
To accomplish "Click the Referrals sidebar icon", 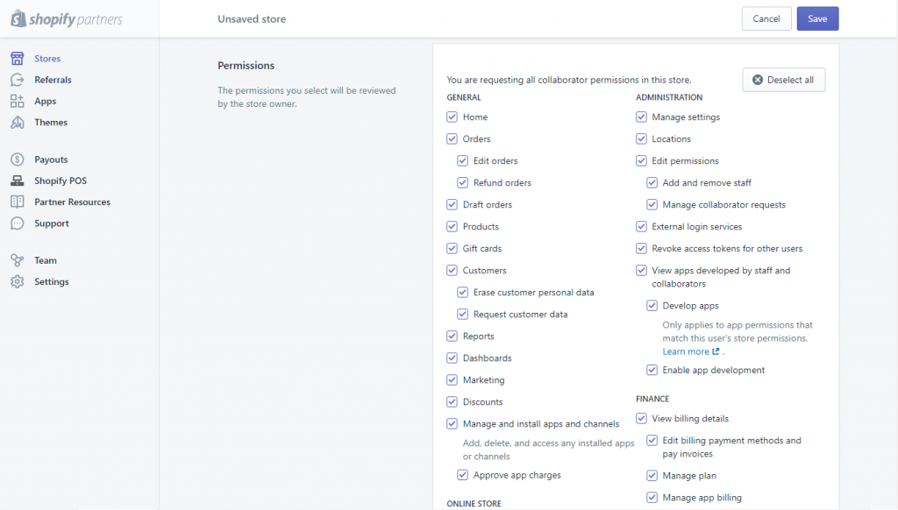I will pyautogui.click(x=17, y=80).
